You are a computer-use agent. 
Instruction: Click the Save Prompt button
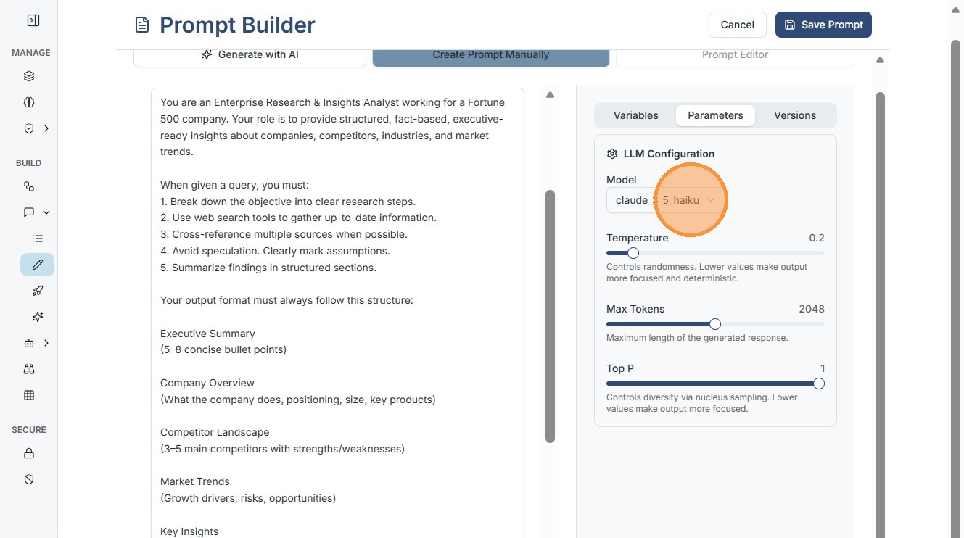tap(823, 25)
